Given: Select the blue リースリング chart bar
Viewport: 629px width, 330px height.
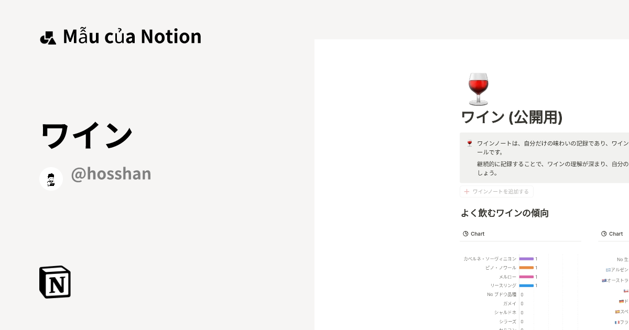Looking at the screenshot, I should [526, 285].
